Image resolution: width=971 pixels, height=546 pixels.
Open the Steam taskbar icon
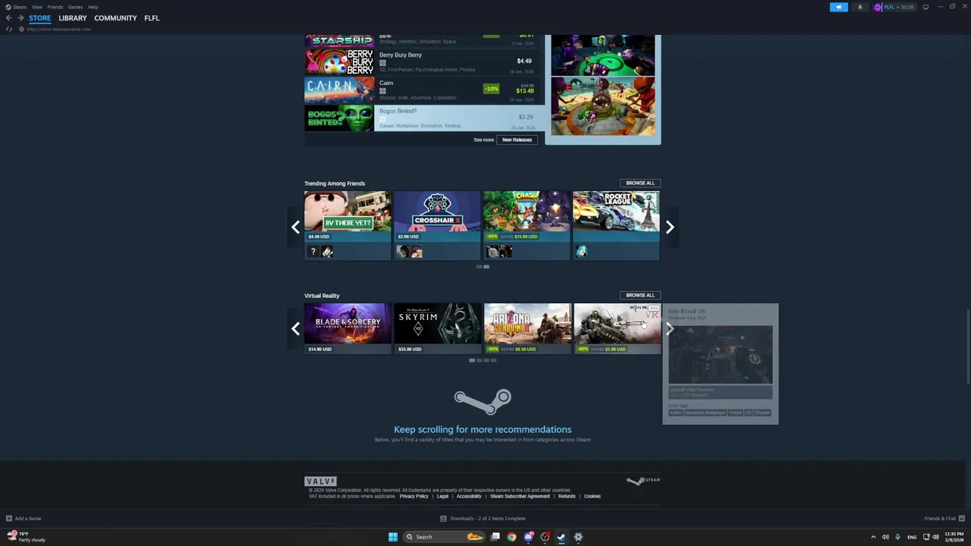[561, 537]
